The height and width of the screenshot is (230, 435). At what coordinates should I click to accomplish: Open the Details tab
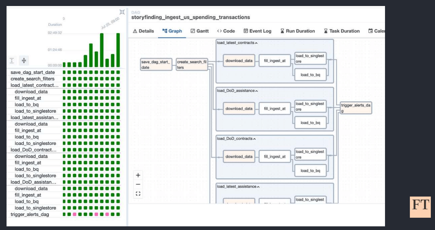pyautogui.click(x=143, y=31)
